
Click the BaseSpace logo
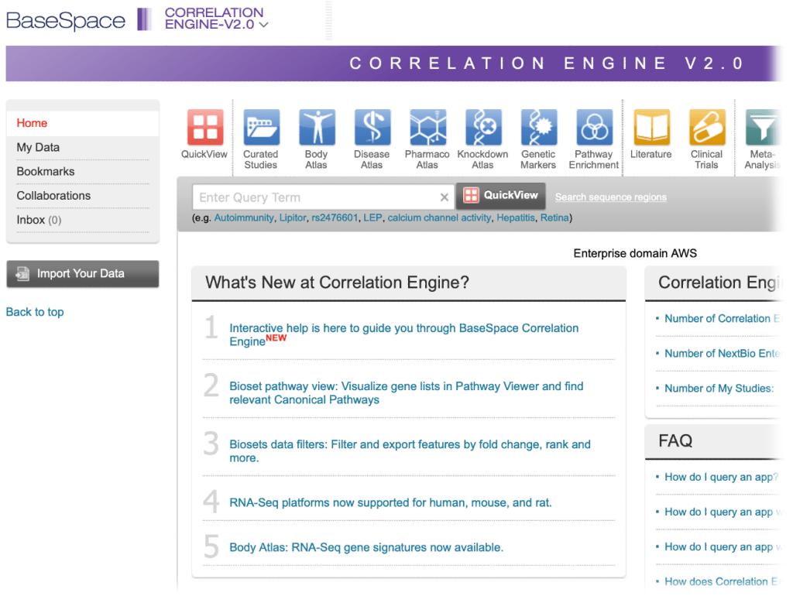[x=65, y=20]
